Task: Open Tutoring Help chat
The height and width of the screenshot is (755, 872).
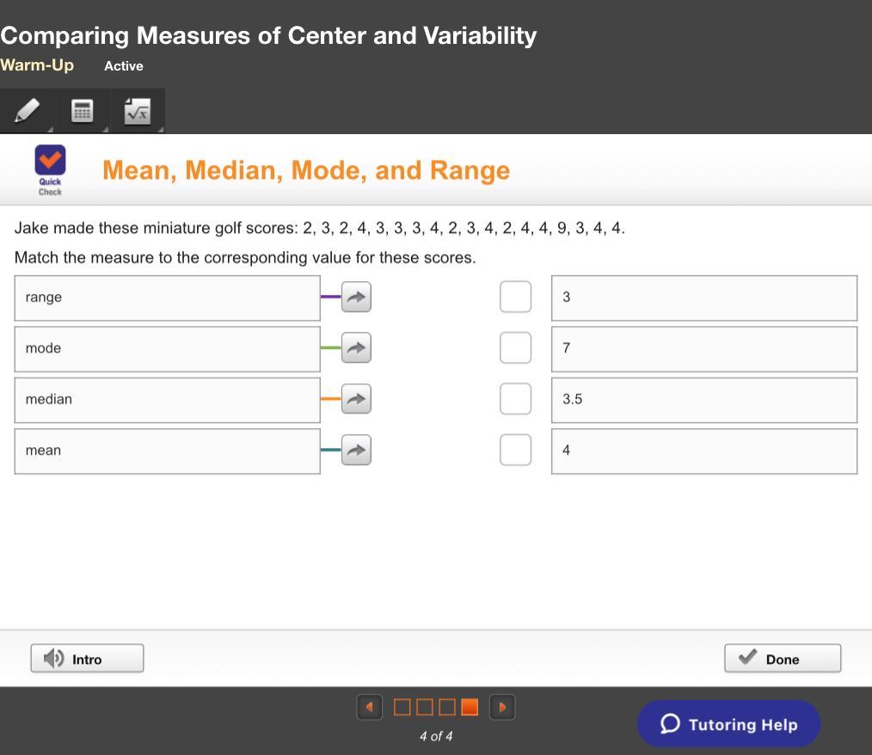Action: pos(728,724)
